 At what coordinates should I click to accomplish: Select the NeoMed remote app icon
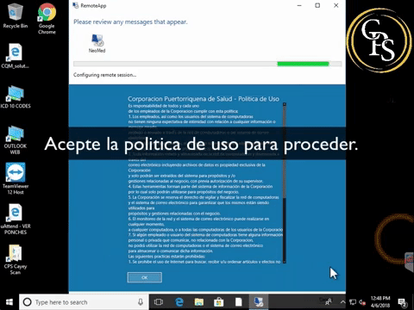coord(97,43)
